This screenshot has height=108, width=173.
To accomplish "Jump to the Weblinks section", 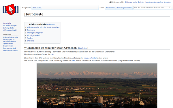I will pos(31,41).
